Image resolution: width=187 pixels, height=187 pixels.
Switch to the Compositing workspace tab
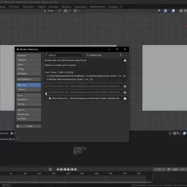click(x=80, y=7)
